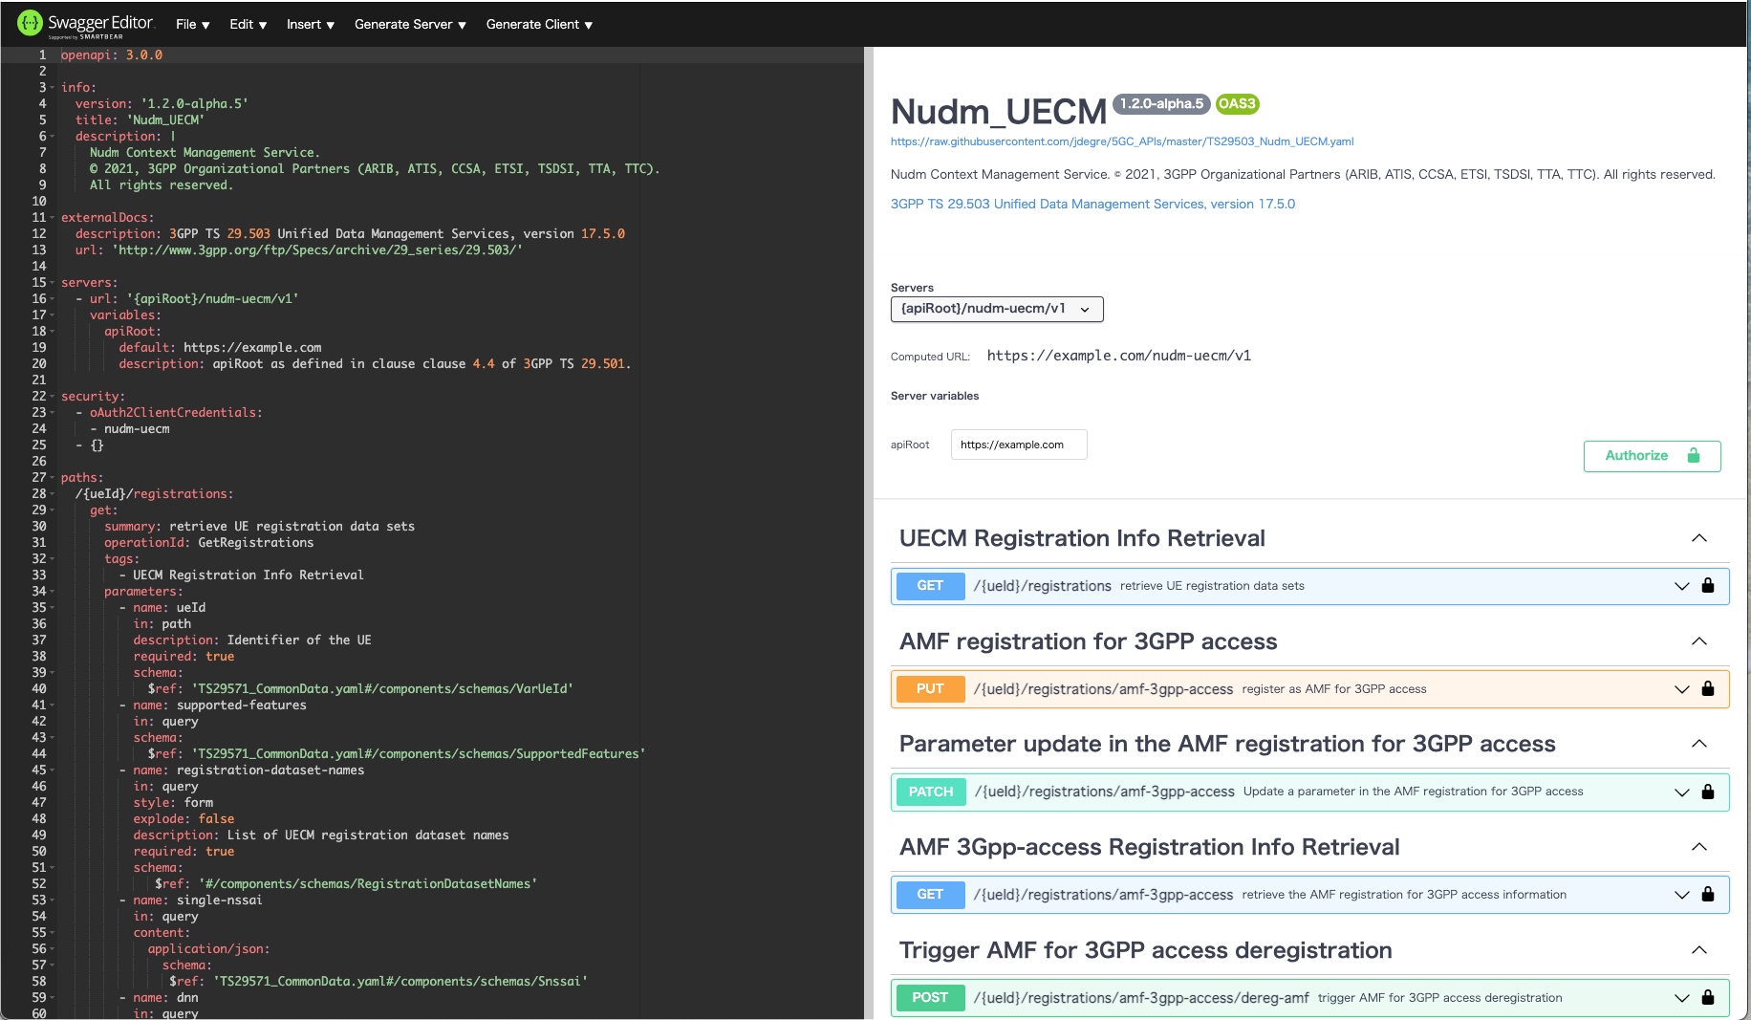Collapse the code fold arrow on the servers line

(x=52, y=282)
